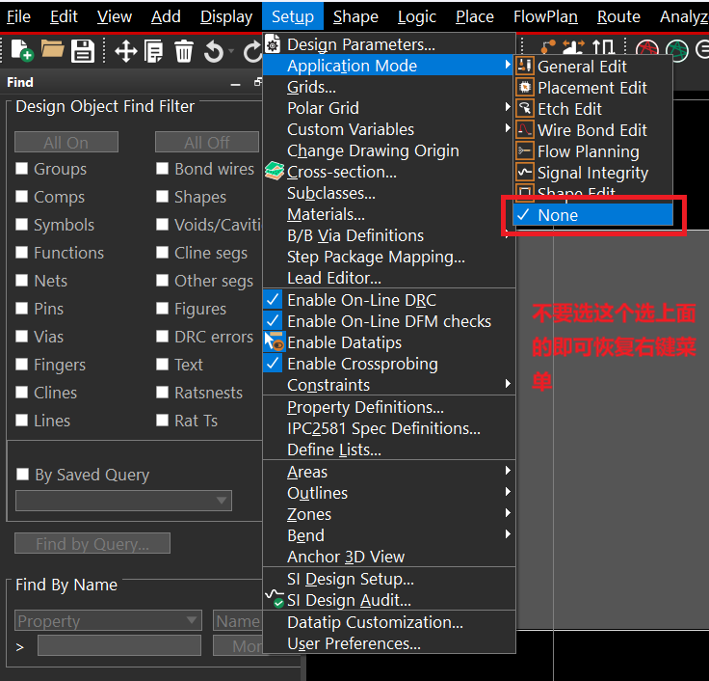Select the Copy tool icon

[154, 51]
